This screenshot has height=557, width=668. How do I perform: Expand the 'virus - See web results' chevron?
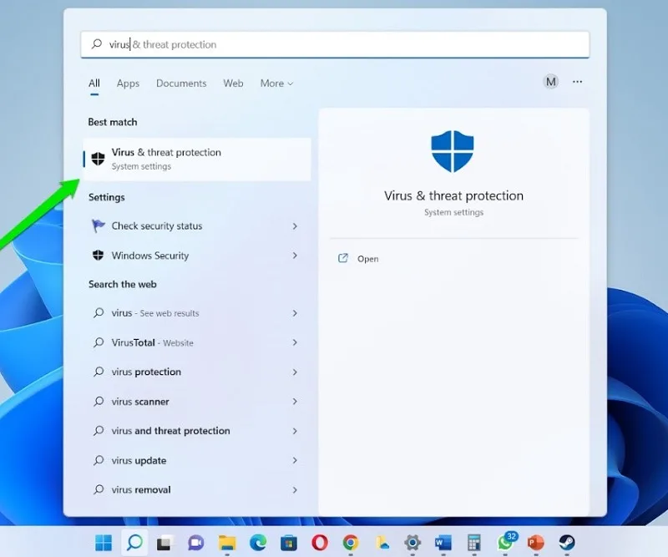point(295,313)
